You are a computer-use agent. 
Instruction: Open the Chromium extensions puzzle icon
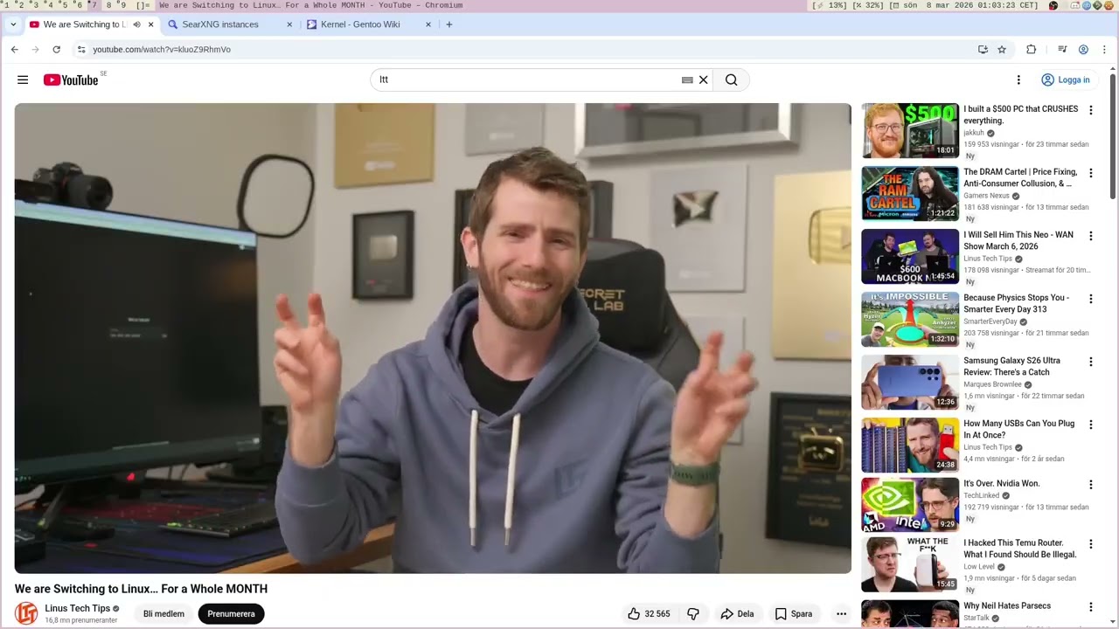[x=1031, y=50]
